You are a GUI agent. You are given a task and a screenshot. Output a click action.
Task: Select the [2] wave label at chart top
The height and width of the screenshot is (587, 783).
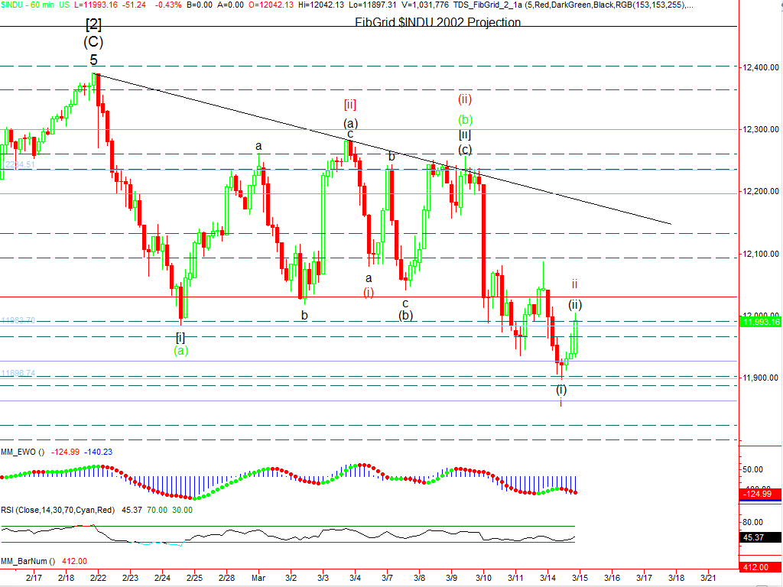93,24
